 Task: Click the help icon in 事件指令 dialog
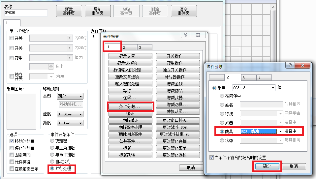[x=186, y=35]
